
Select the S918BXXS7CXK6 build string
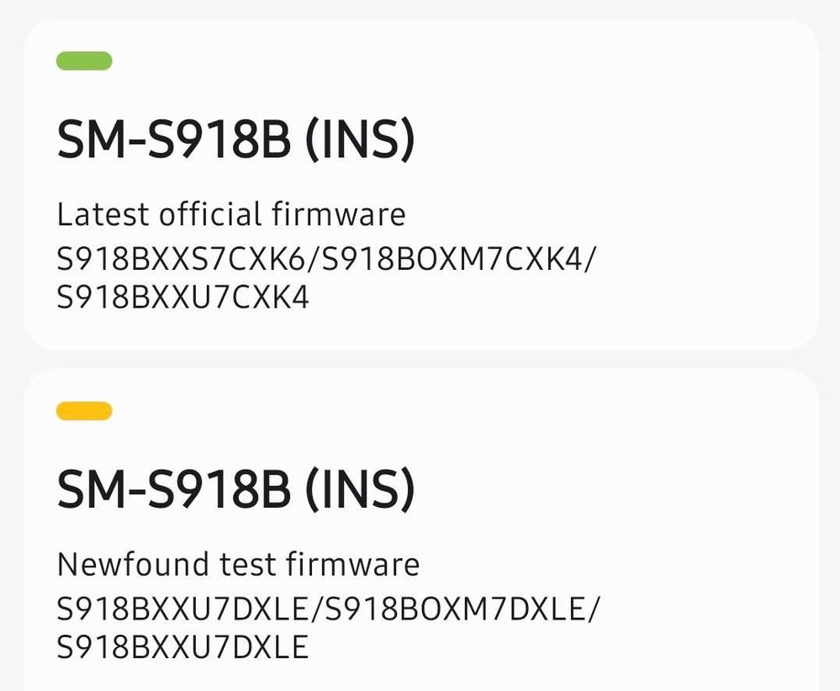tap(181, 259)
